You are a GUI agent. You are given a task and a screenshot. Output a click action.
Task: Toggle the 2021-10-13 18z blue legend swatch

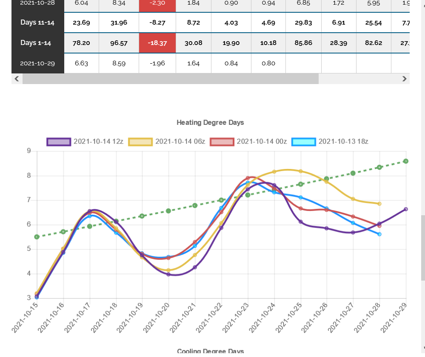pos(304,142)
